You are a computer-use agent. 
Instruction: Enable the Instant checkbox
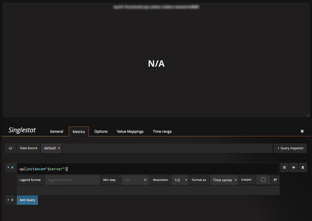263,179
